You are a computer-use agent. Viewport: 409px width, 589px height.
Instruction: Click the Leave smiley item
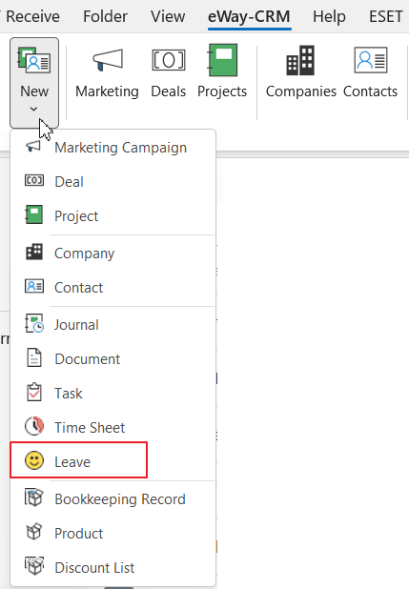pos(78,460)
